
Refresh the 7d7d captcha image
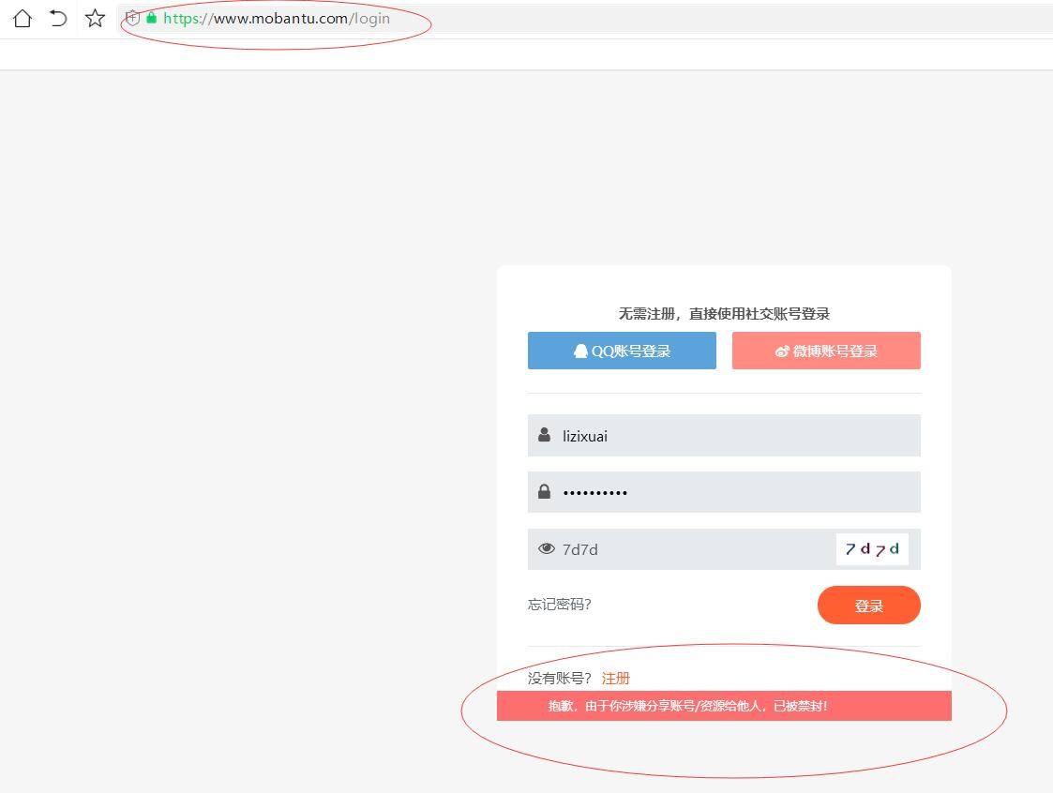872,549
